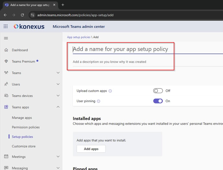The image size is (223, 170).
Task: Close the app setup browser tab
Action: pyautogui.click(x=54, y=5)
